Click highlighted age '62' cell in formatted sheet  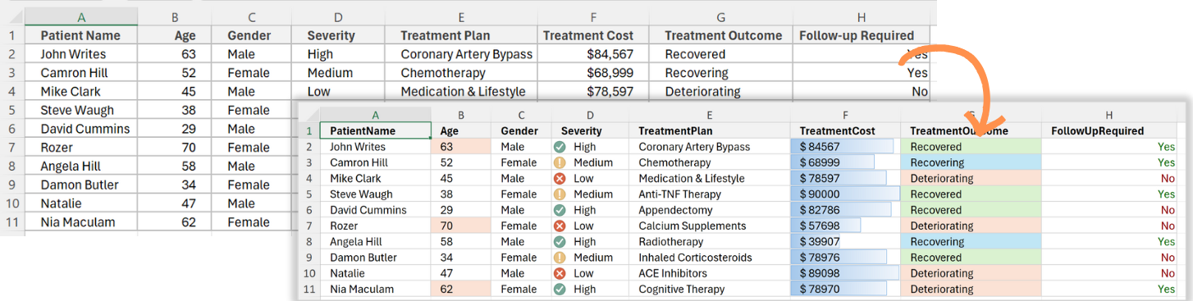tap(461, 289)
